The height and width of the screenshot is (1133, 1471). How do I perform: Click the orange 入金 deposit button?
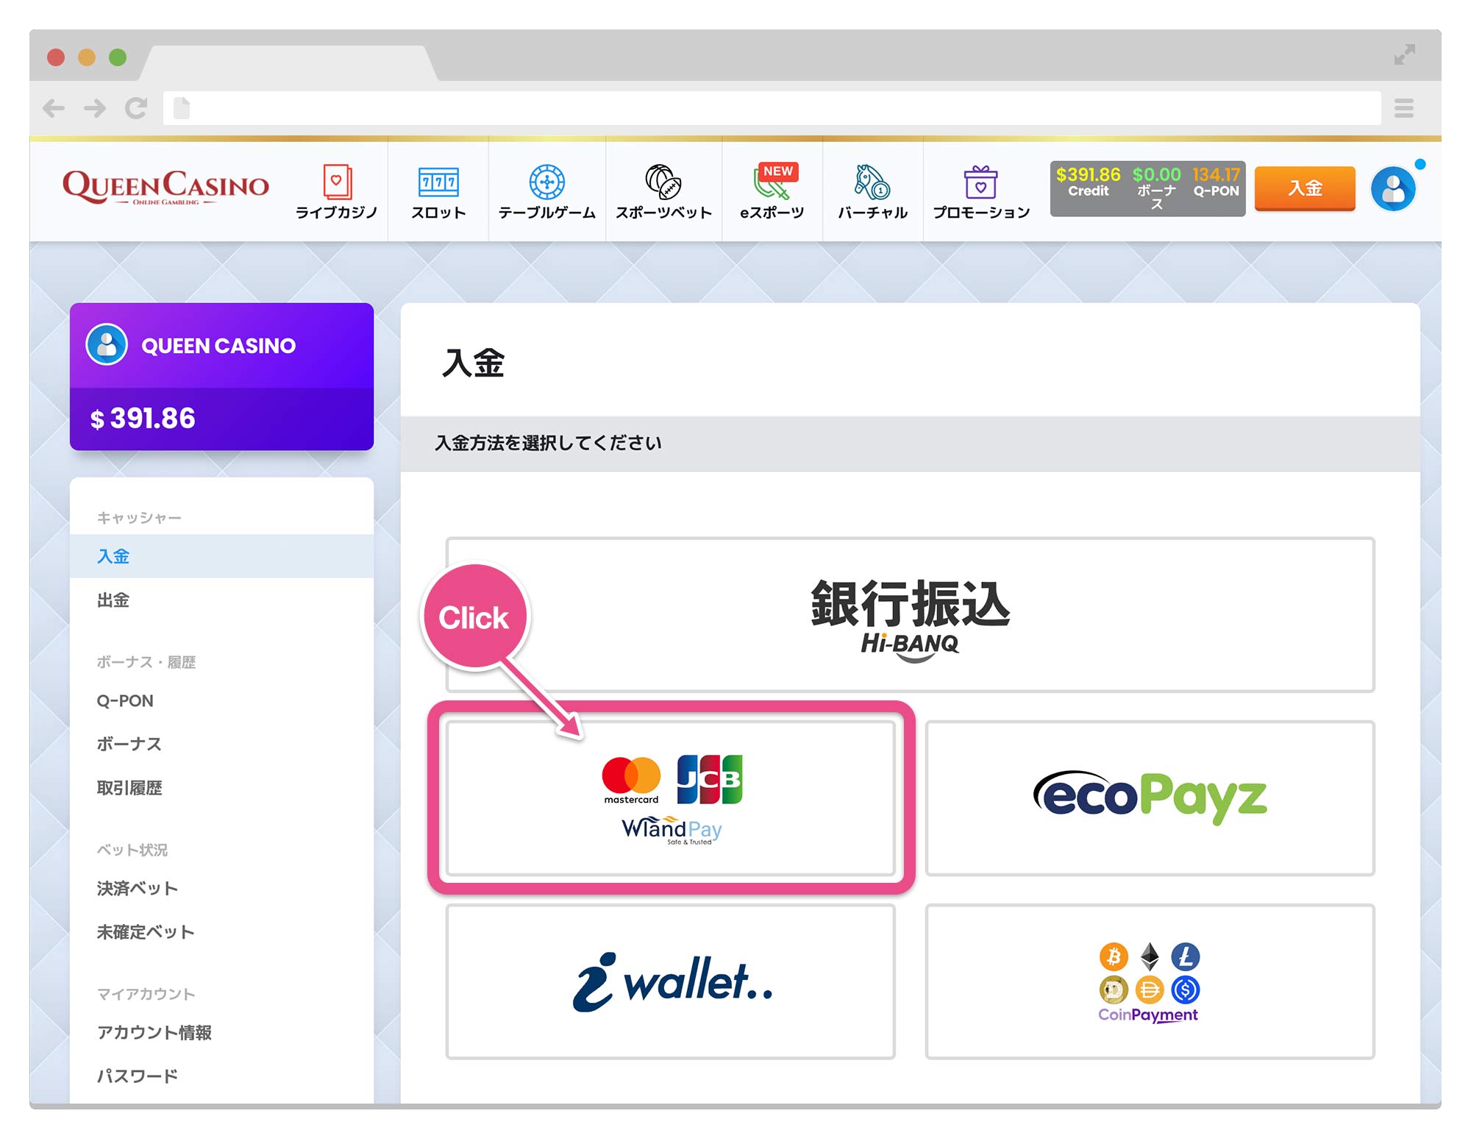(x=1305, y=188)
